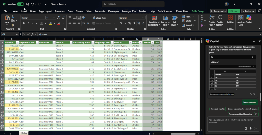262x135 pixels.
Task: Collapse the ribbon using the chevron
Action: pyautogui.click(x=259, y=28)
